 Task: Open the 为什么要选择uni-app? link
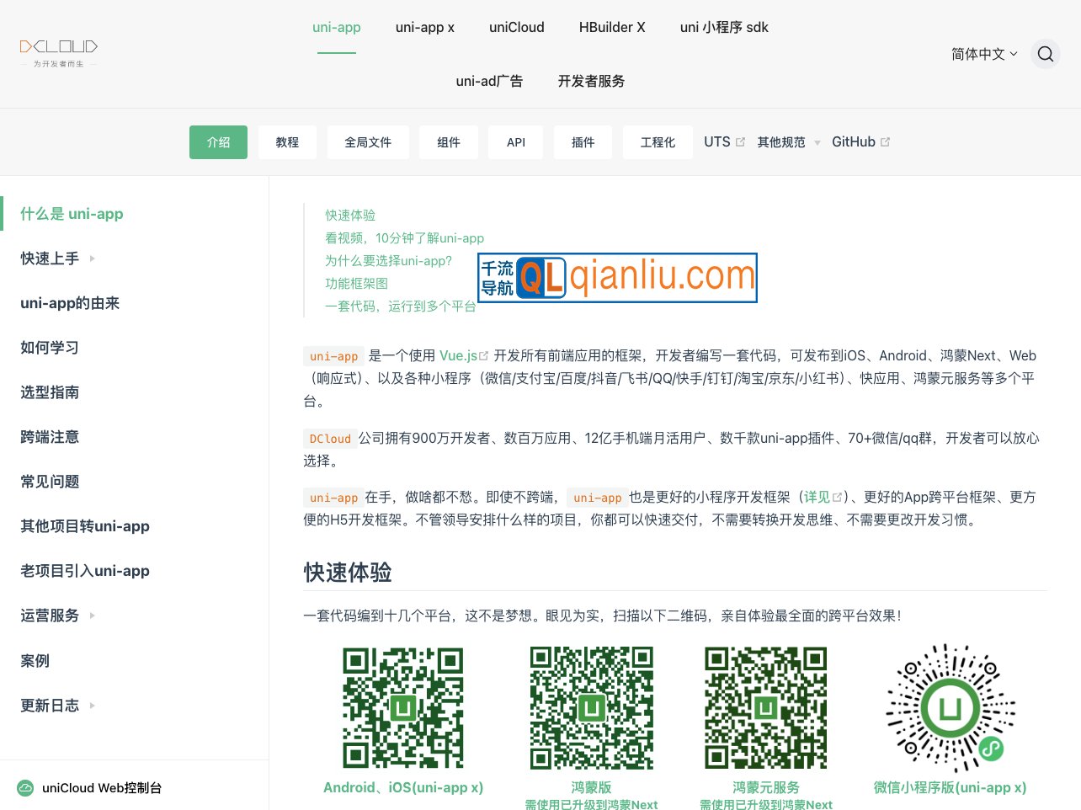pyautogui.click(x=388, y=260)
